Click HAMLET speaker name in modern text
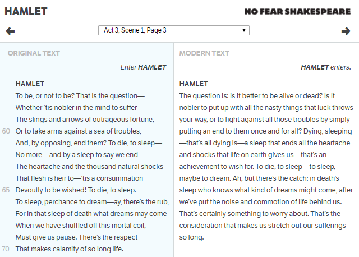 tap(194, 84)
